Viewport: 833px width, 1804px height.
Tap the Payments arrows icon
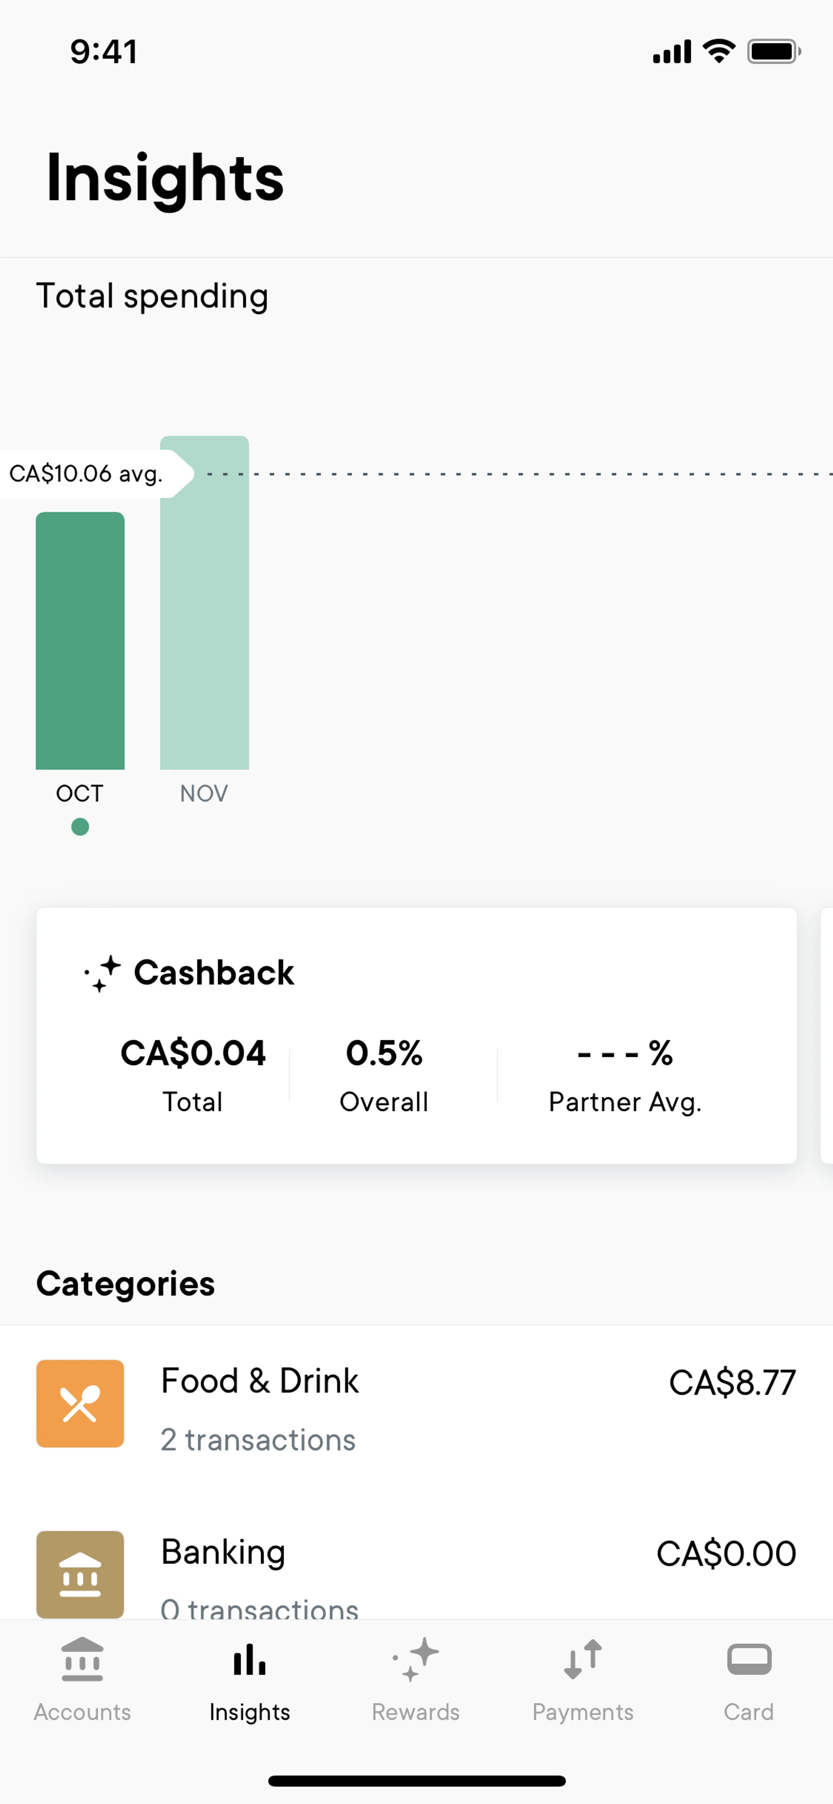(x=582, y=1658)
